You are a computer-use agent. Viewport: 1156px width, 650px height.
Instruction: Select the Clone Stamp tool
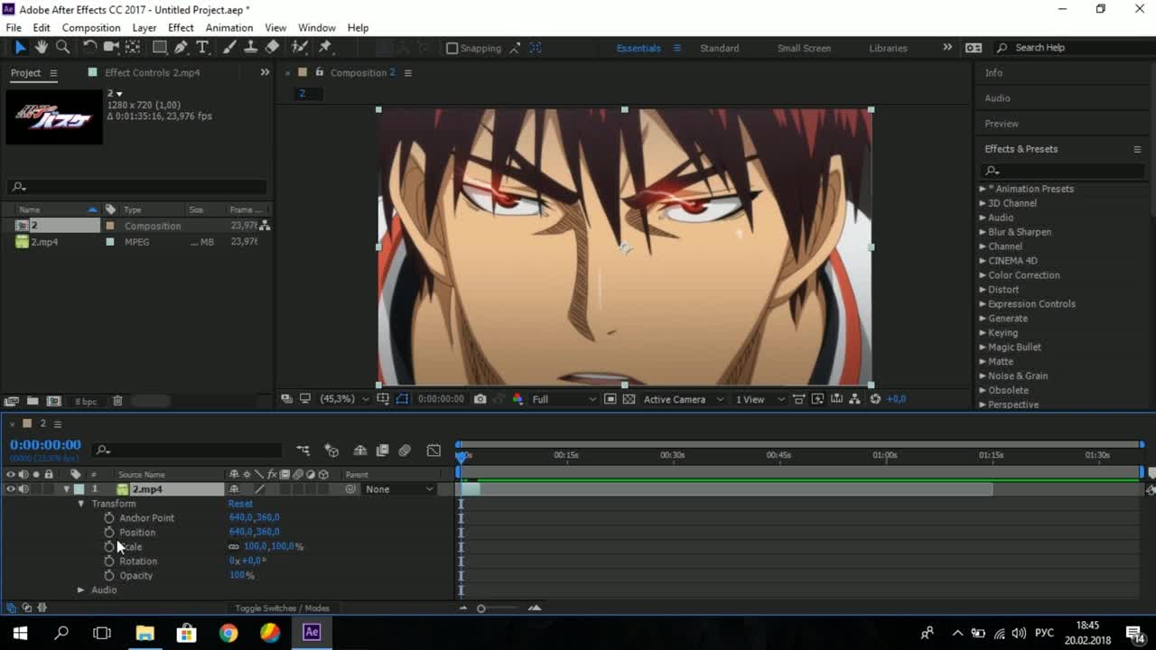250,47
